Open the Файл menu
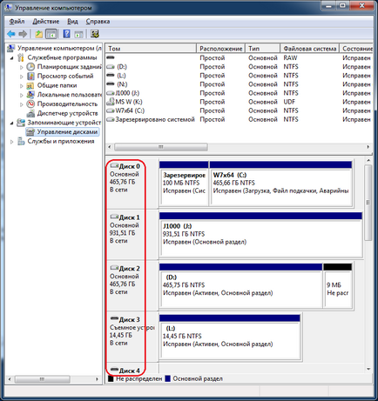This screenshot has height=401, width=378. (x=17, y=22)
